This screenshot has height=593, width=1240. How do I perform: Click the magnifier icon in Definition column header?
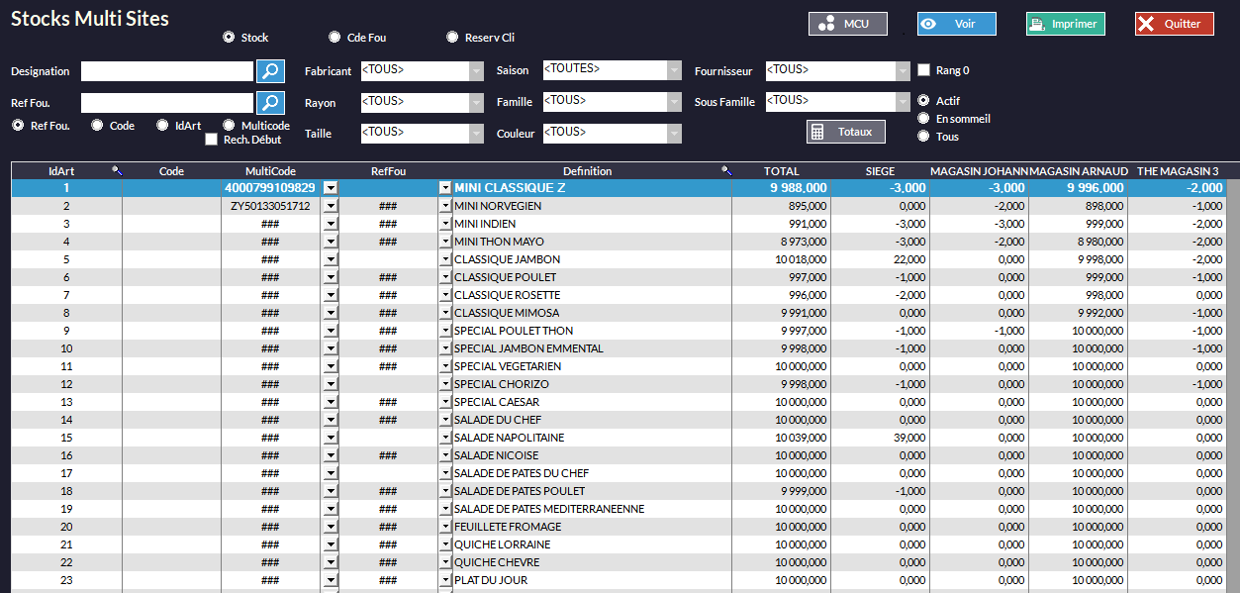726,171
